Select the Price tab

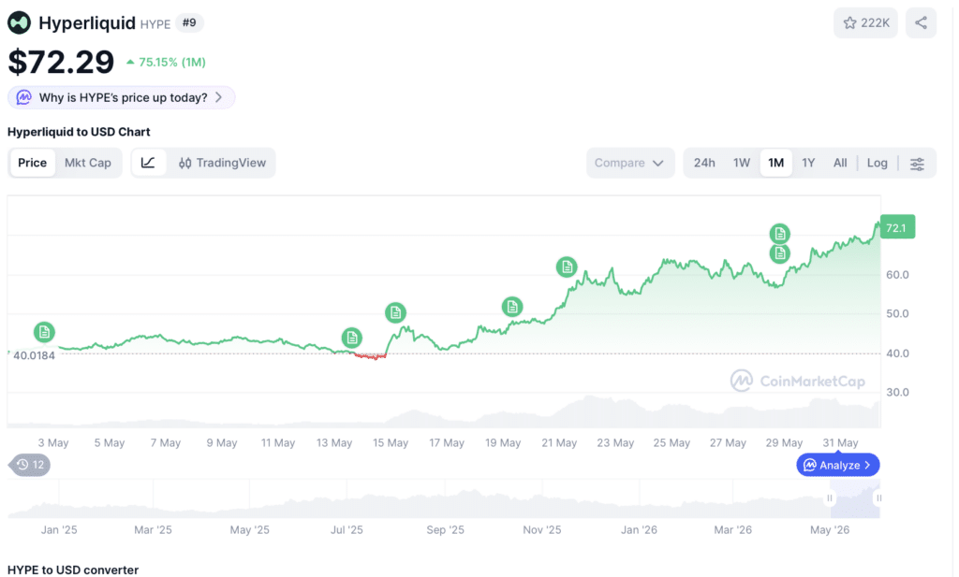point(33,163)
